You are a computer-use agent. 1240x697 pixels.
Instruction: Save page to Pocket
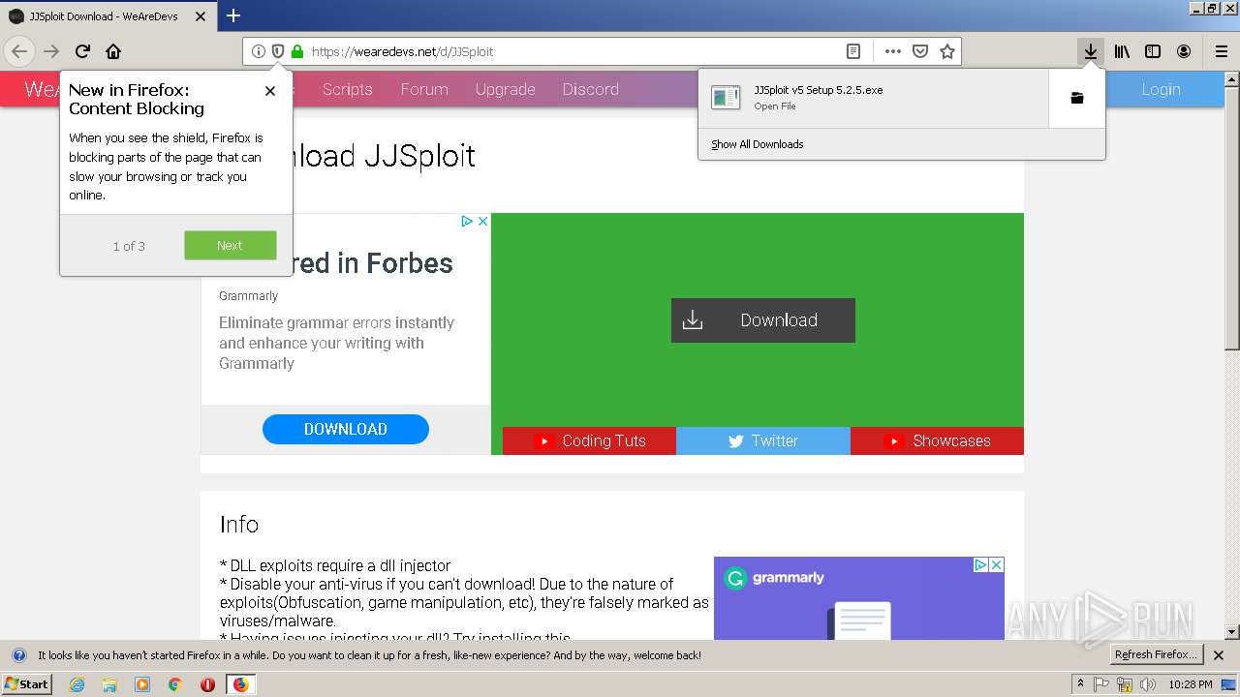(x=920, y=51)
